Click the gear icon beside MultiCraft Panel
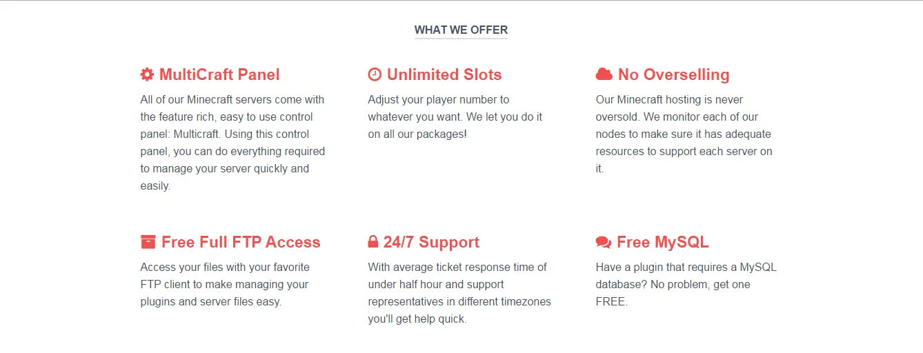 tap(147, 74)
